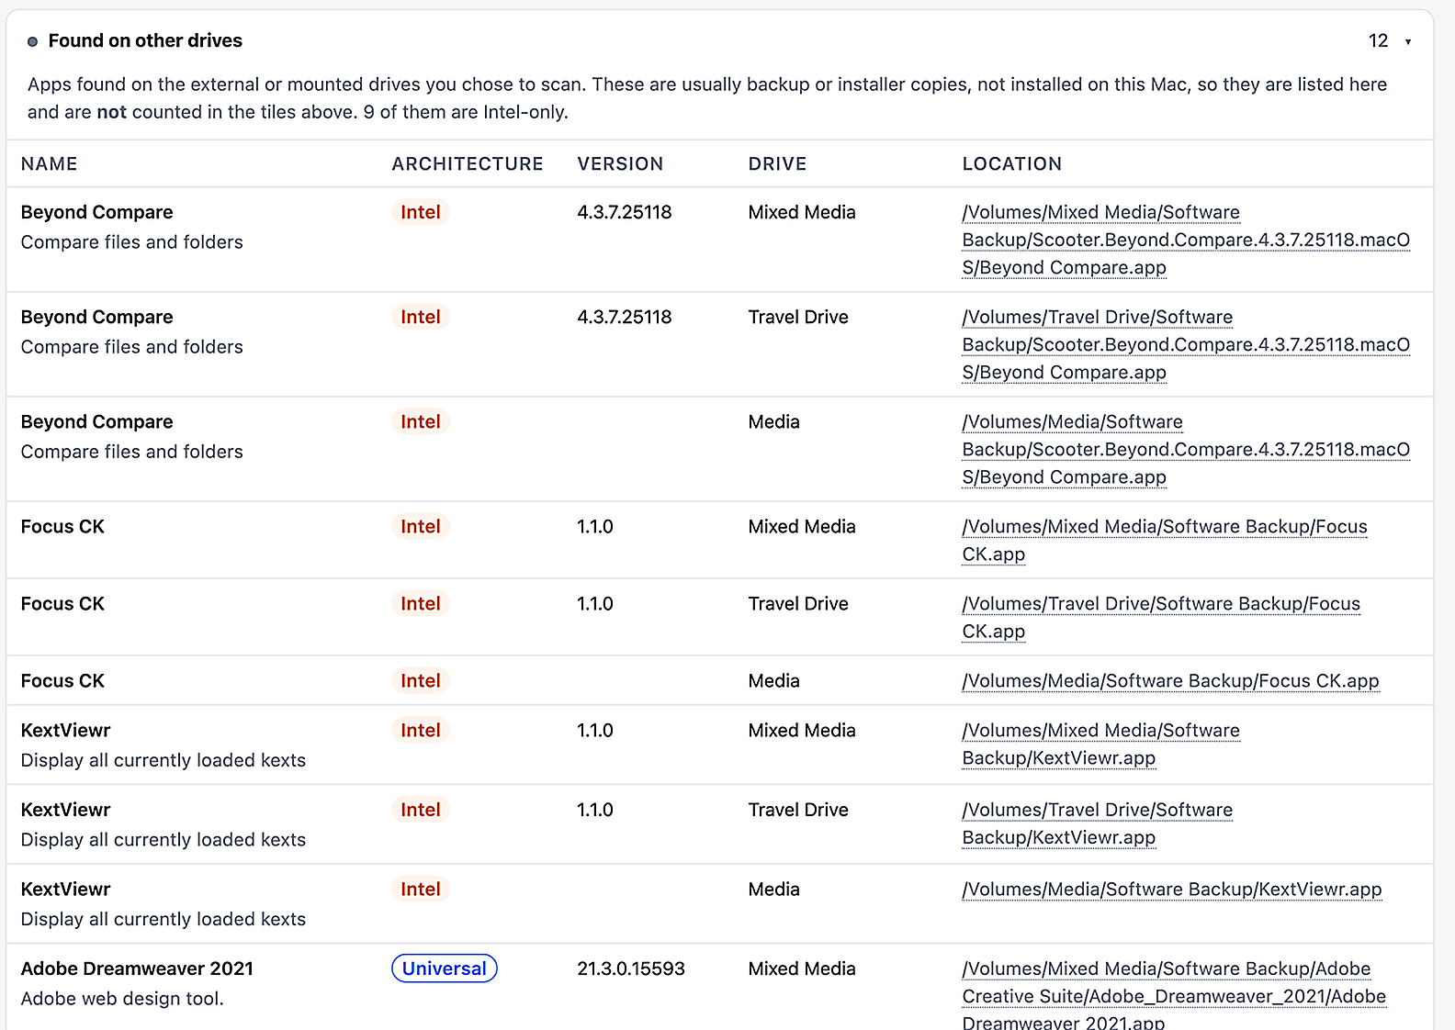Image resolution: width=1455 pixels, height=1030 pixels.
Task: Click version 1.1.0 for KextViewr on Travel Drive
Action: (595, 810)
